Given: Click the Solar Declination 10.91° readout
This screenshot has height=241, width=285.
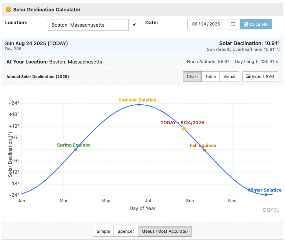Looking at the screenshot, I should point(249,43).
